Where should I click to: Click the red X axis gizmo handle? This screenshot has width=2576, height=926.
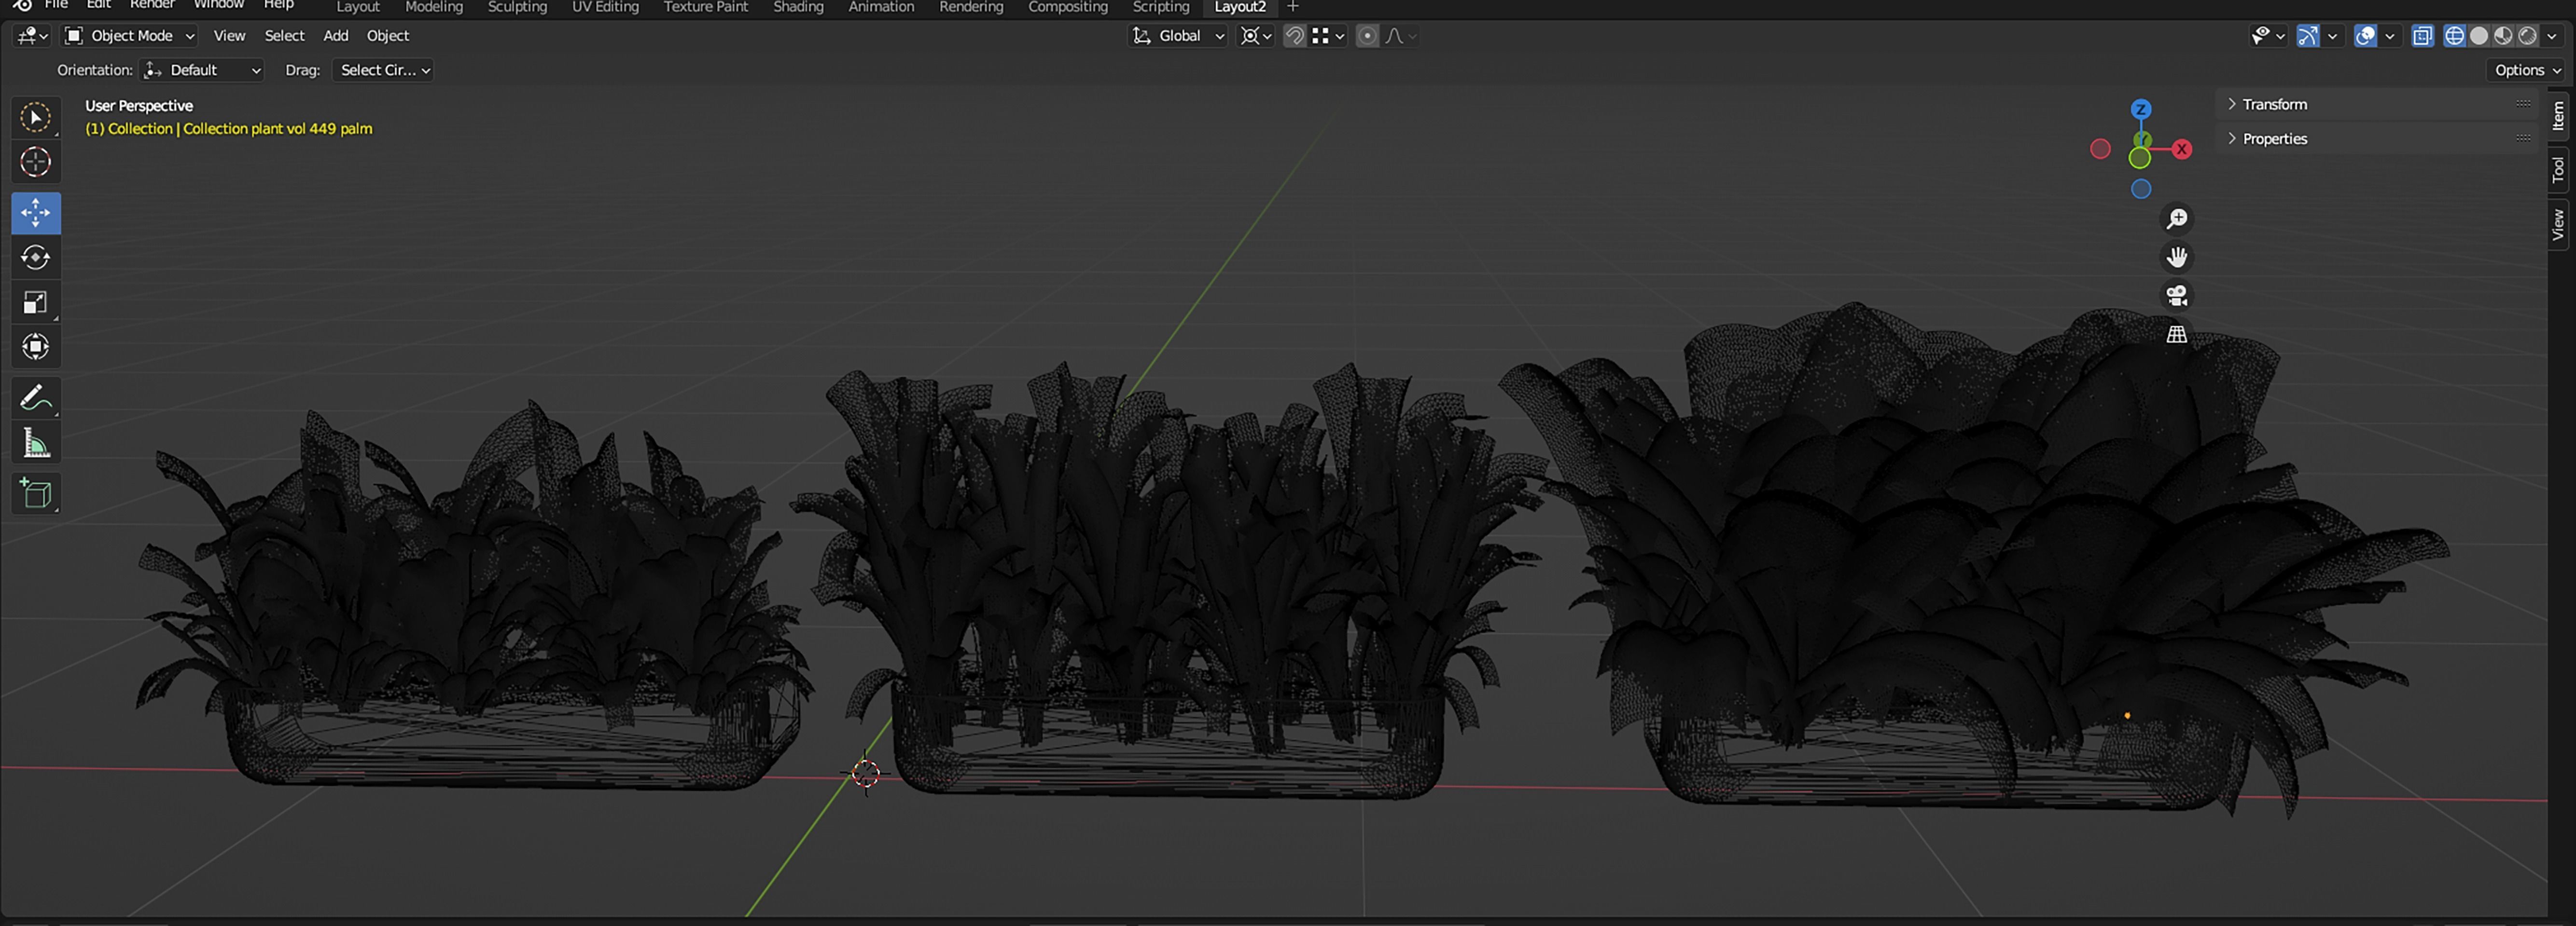click(2182, 149)
